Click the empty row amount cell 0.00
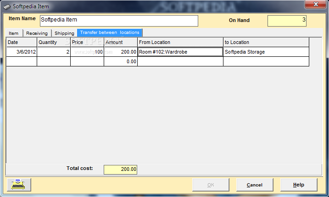This screenshot has height=197, width=329. pyautogui.click(x=121, y=61)
